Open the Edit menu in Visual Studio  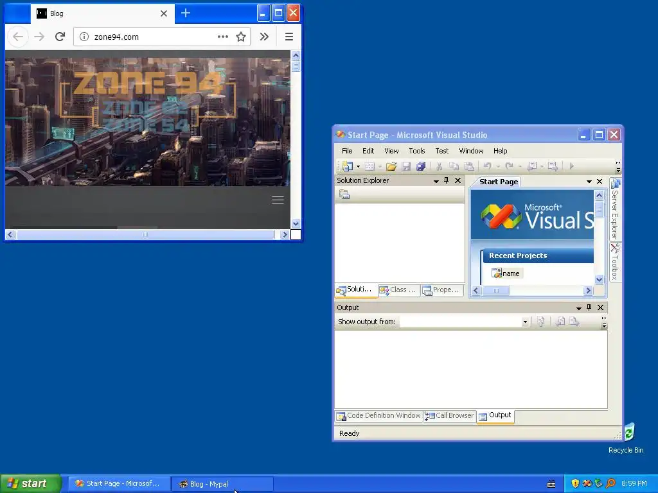click(x=368, y=151)
